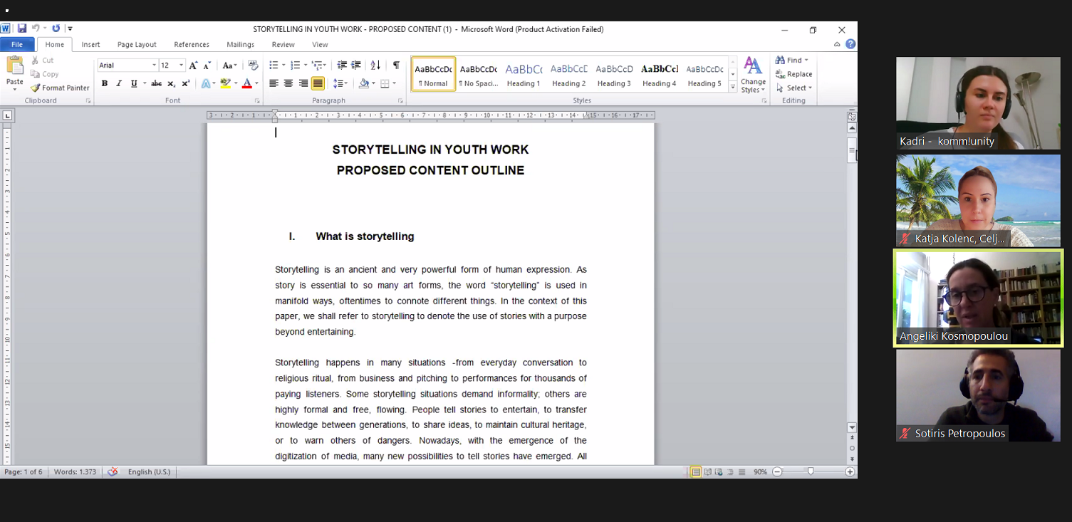This screenshot has width=1072, height=522.
Task: Switch to the Mailings tab
Action: coord(240,44)
